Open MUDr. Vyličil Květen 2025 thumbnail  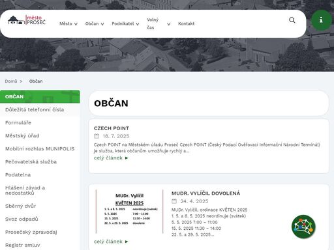130,211
